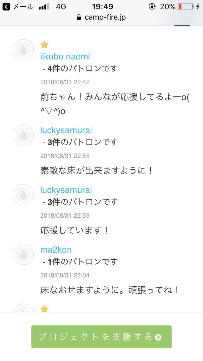Open ma2kon's profile avatar
Image resolution: width=203 pixels, height=361 pixels.
click(23, 254)
